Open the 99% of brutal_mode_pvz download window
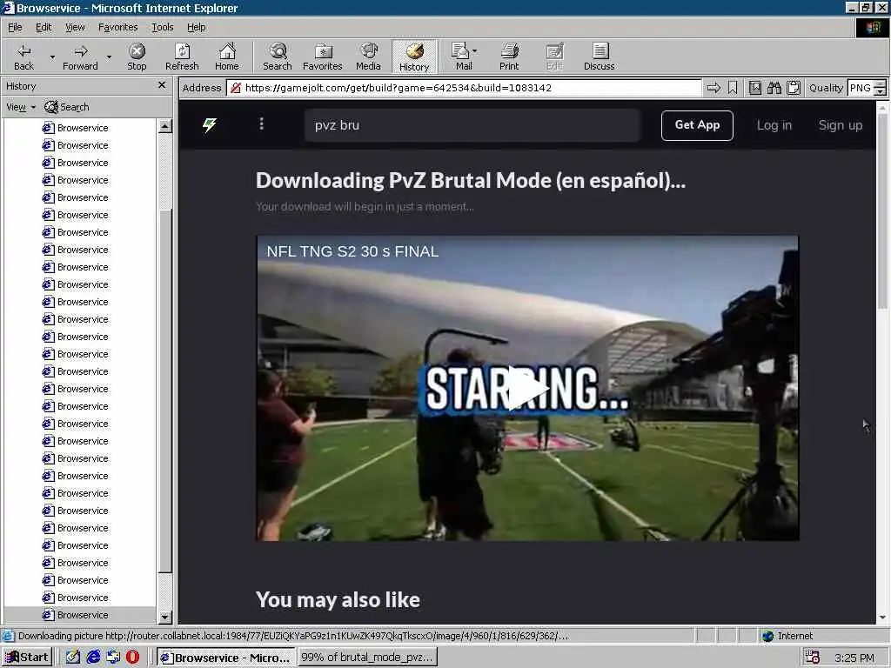The width and height of the screenshot is (891, 668). click(x=367, y=658)
